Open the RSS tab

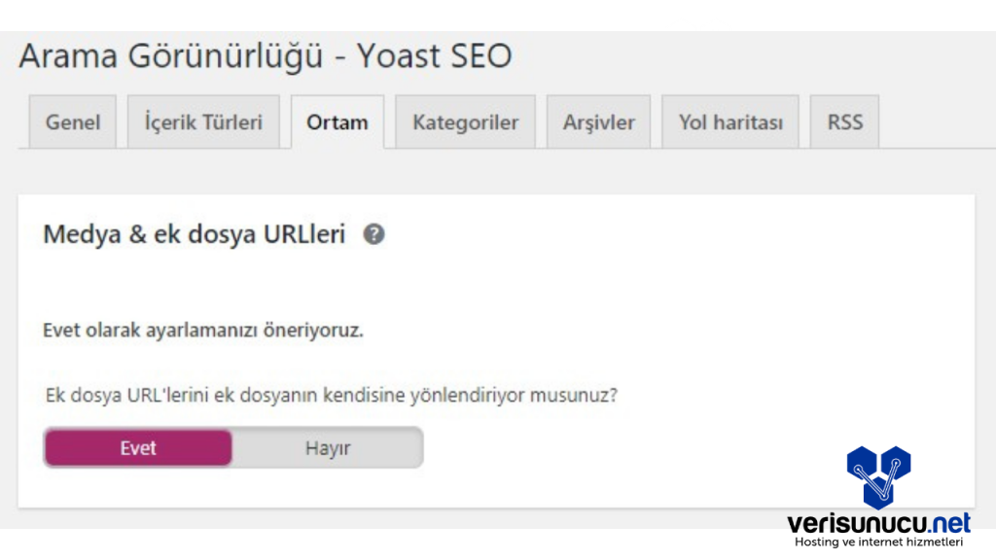coord(844,123)
